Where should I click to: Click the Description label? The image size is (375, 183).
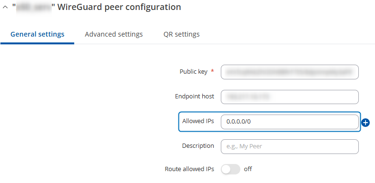(198, 146)
